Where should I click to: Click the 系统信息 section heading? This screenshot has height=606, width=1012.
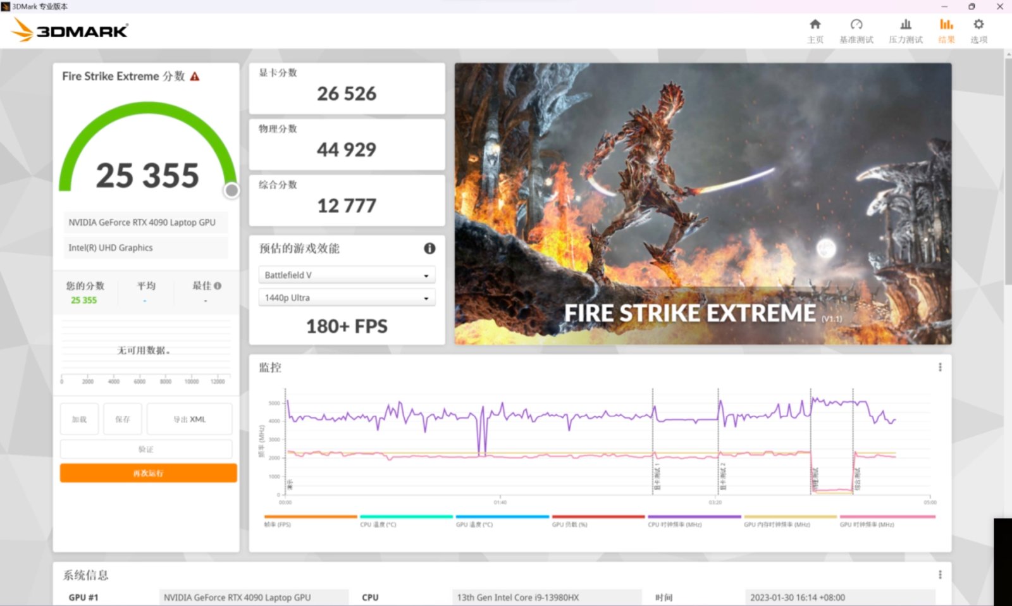[85, 575]
